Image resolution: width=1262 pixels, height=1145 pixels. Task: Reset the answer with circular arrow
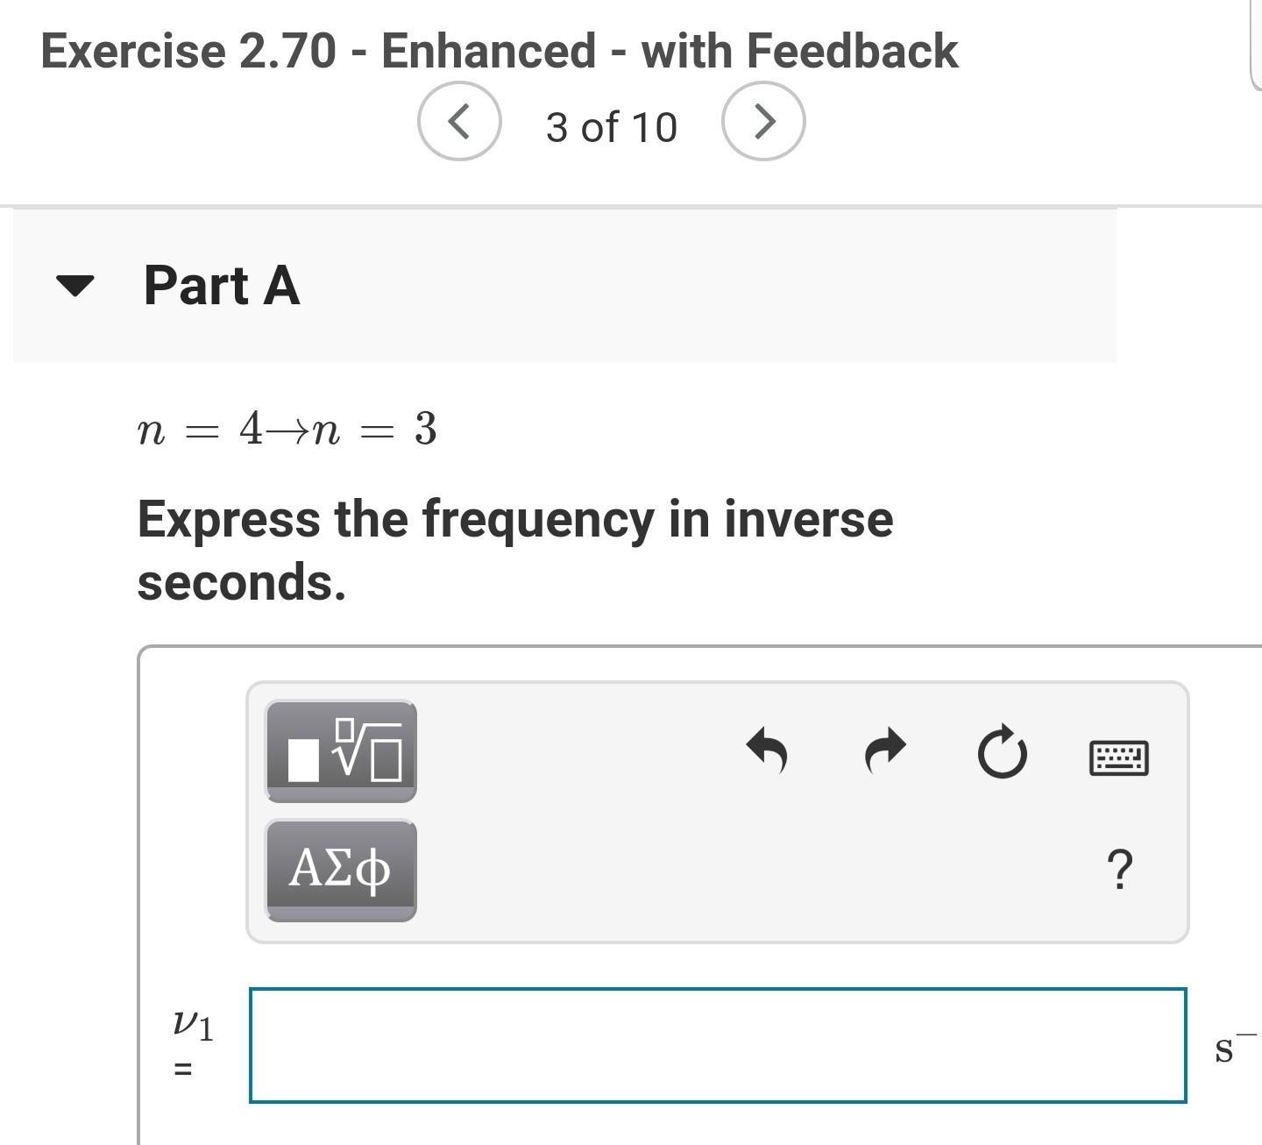(1002, 752)
